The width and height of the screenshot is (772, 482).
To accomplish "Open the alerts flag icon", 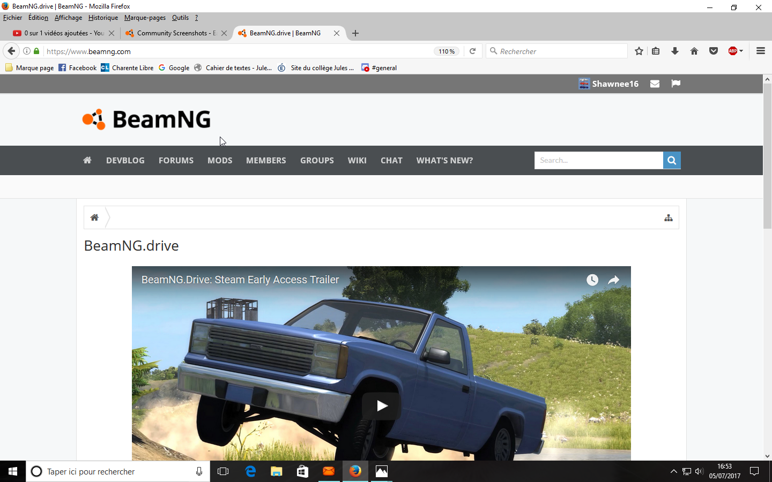I will coord(676,84).
